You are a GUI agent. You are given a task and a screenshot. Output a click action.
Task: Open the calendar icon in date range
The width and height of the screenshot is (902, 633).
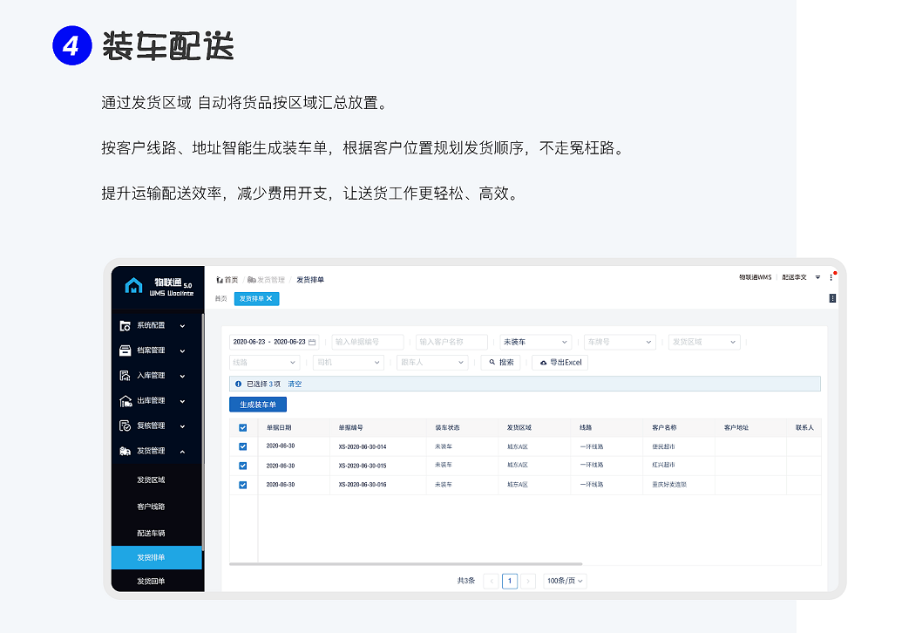coord(312,342)
